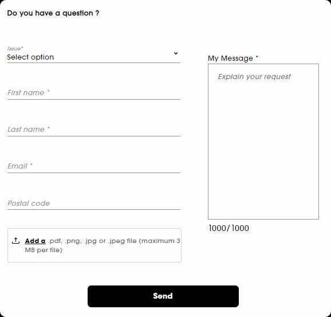This screenshot has width=331, height=317.
Task: Click the "Do you have a question ?" heading
Action: 53,13
